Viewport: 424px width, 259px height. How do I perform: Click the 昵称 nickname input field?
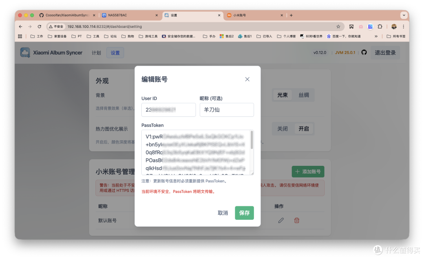coord(227,110)
